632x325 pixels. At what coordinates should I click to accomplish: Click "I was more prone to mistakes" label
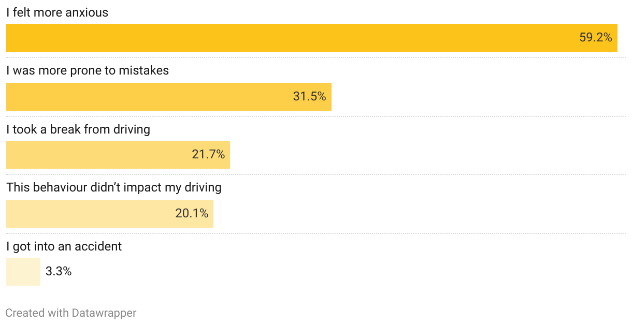[x=88, y=70]
